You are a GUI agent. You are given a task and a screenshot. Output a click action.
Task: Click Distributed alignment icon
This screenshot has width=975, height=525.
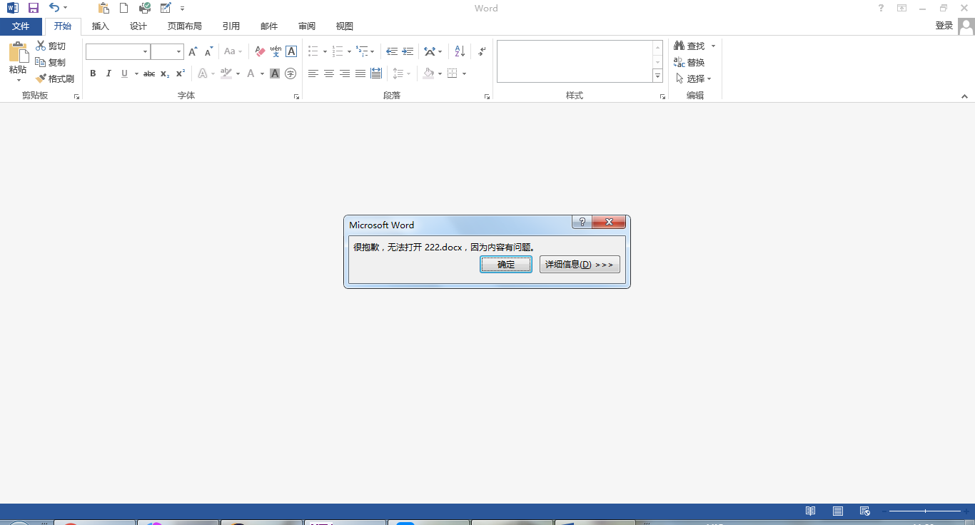[376, 73]
